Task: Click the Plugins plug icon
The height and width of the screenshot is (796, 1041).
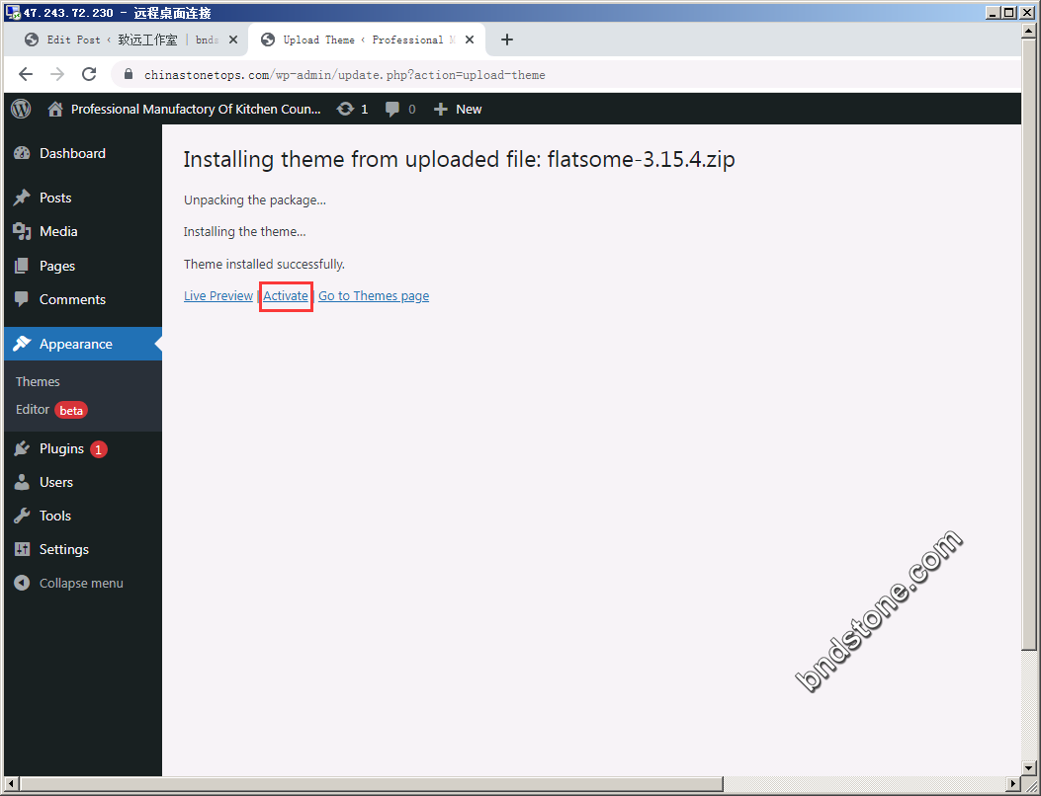Action: tap(22, 449)
